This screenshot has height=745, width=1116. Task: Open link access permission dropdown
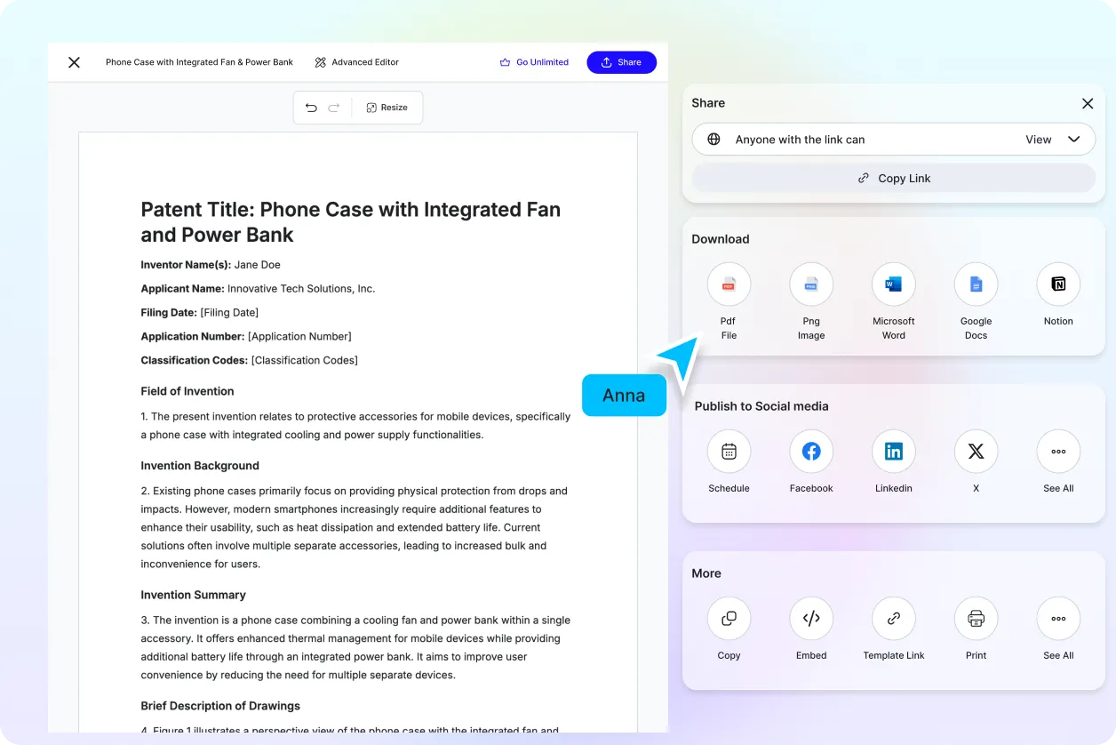(894, 140)
